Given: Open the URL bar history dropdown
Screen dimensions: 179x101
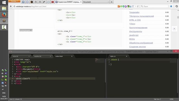Looking at the screenshot, I should click(x=135, y=6).
